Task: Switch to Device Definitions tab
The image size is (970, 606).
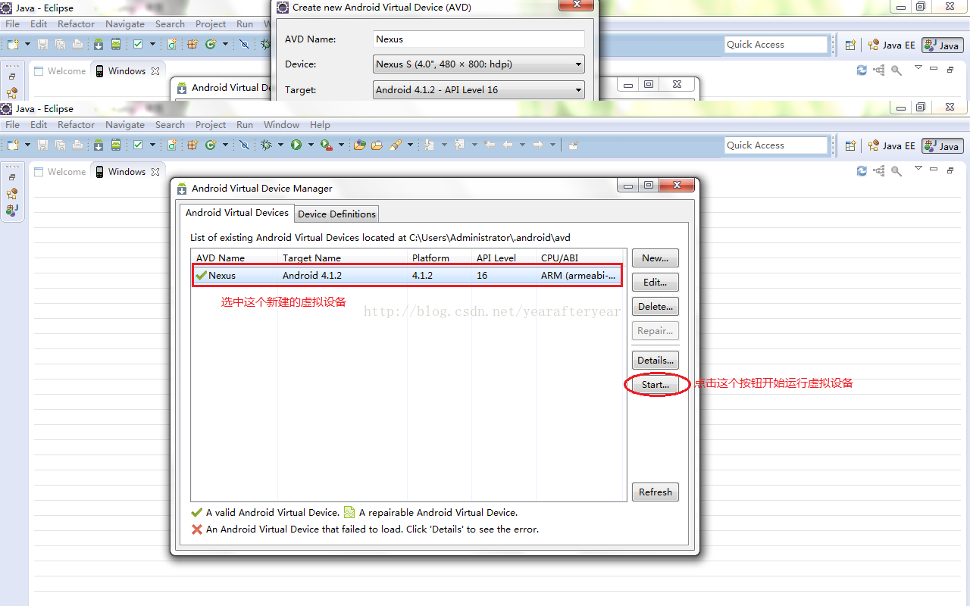Action: 336,214
